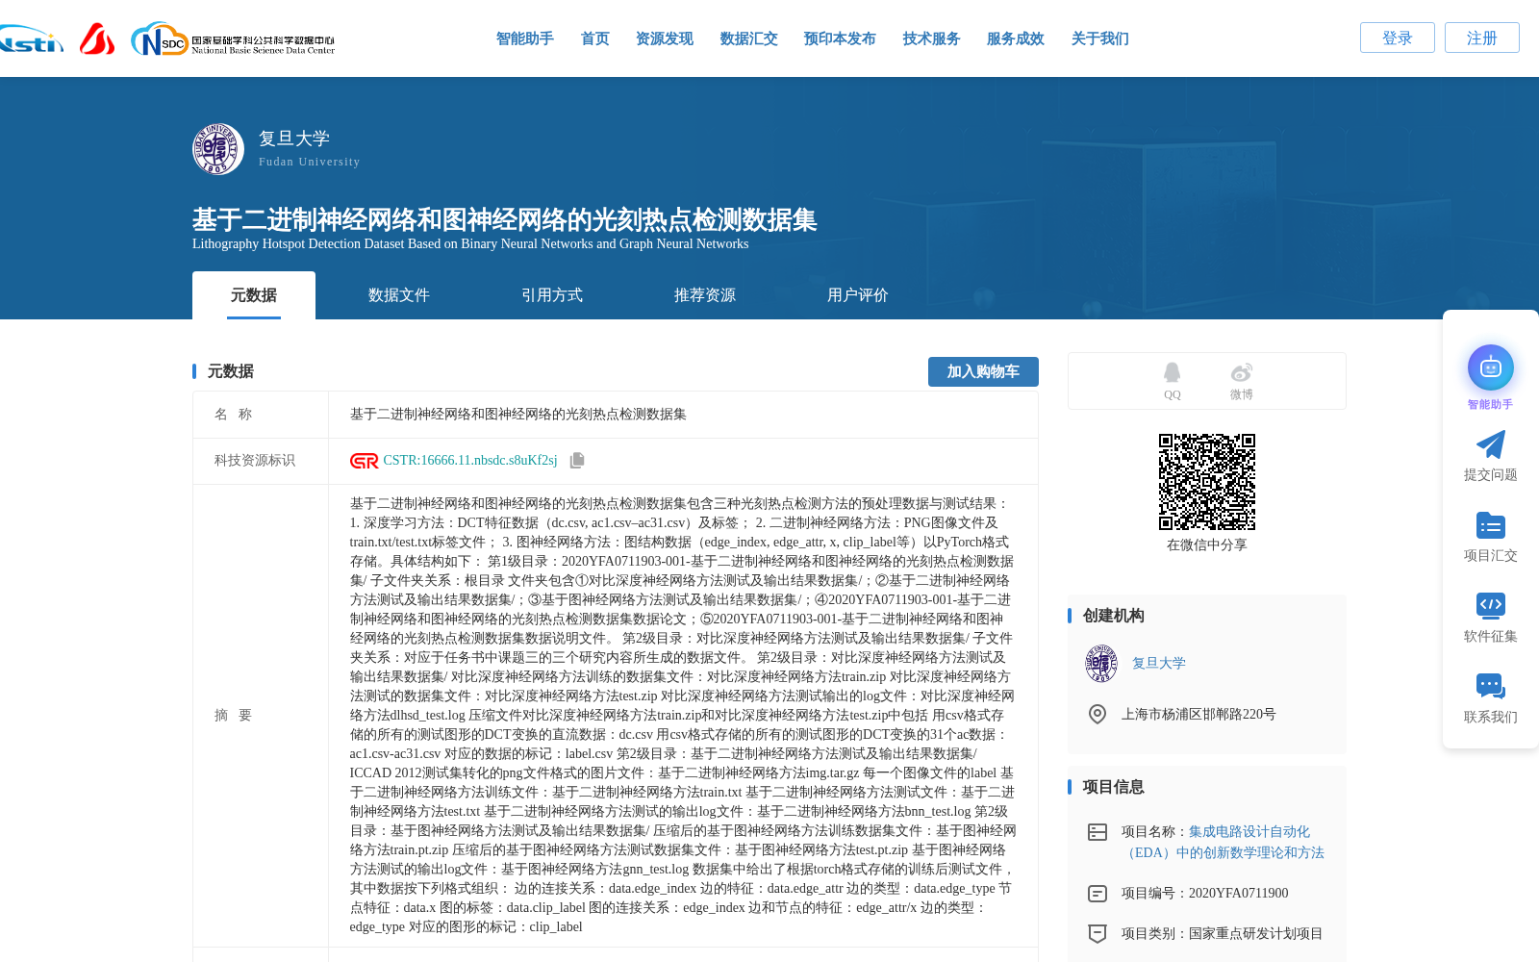Click the 科技资源标识 row label
Viewport: 1539px width, 962px height.
click(x=254, y=461)
